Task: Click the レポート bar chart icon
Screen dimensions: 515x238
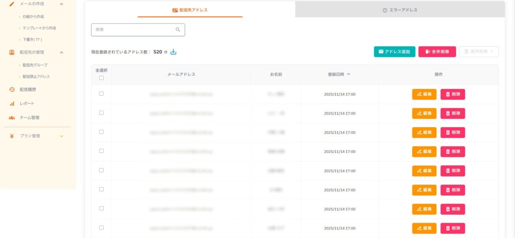Action: tap(12, 104)
